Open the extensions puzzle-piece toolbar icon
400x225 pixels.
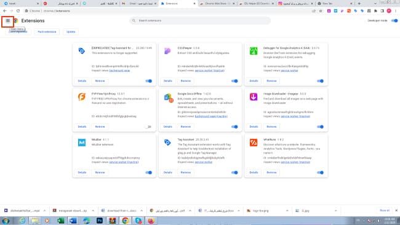[x=375, y=11]
